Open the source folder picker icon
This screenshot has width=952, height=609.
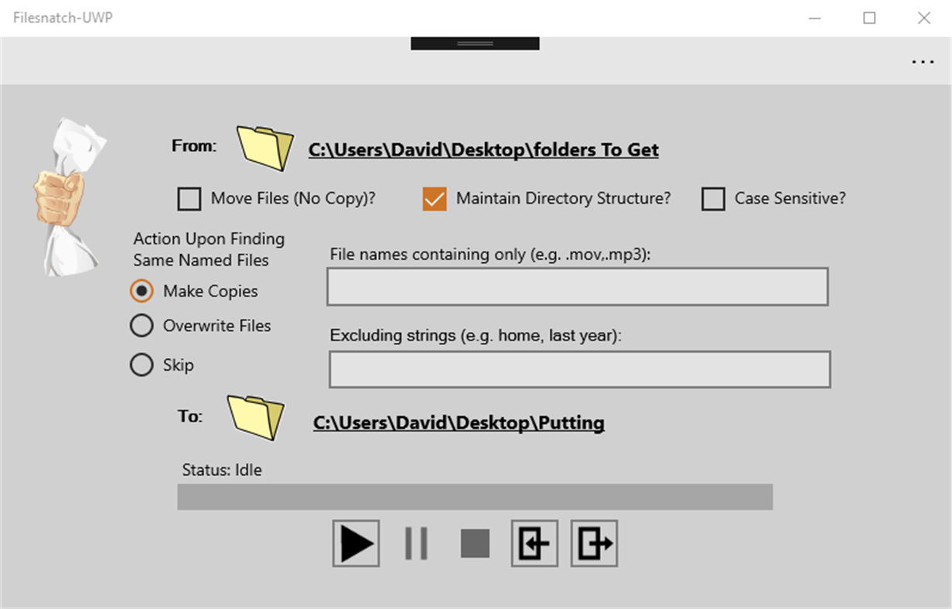pyautogui.click(x=264, y=147)
